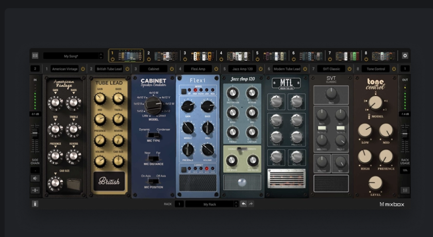
Task: Click the Level knob on Tone Control
Action: [x=376, y=183]
